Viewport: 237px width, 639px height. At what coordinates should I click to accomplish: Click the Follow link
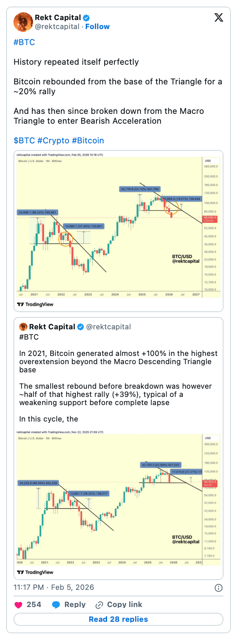97,26
